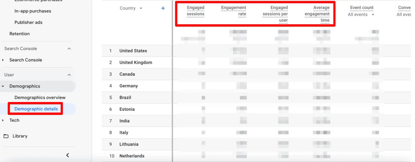Open Demographic details report

(36, 109)
